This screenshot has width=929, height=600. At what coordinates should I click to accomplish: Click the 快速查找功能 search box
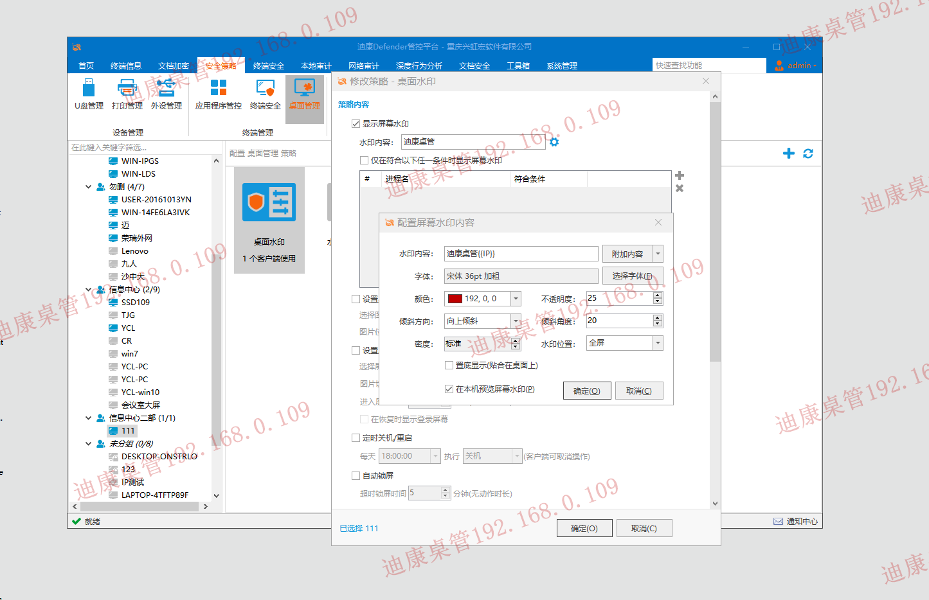click(709, 66)
